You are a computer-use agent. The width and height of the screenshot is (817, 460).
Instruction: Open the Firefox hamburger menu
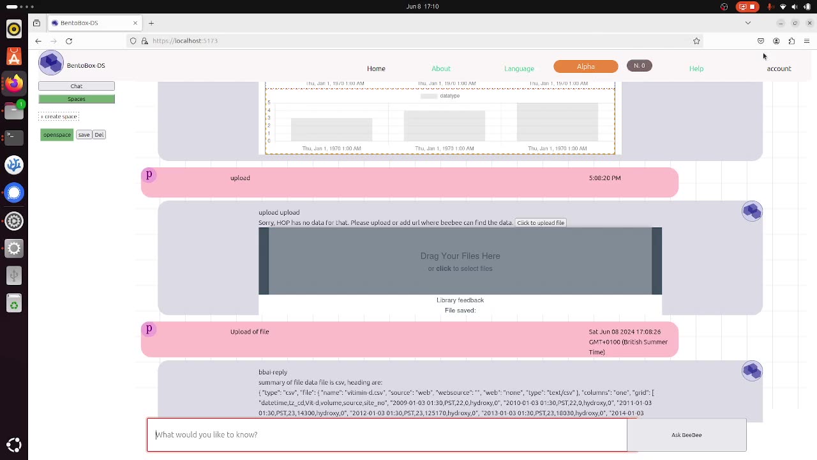coord(807,41)
